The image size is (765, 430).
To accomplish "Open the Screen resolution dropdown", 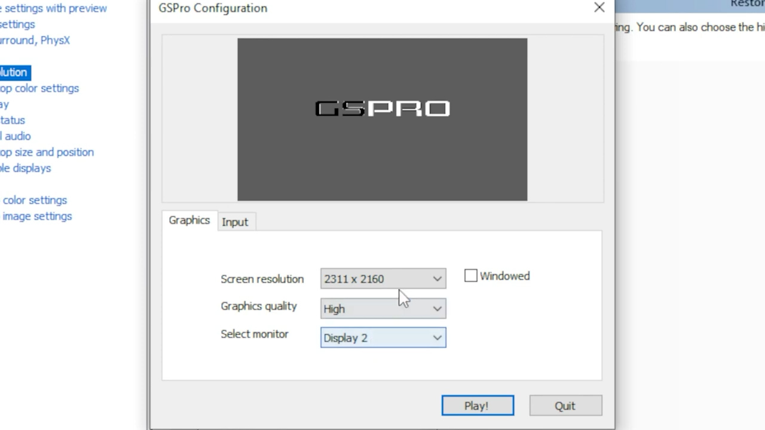I will (383, 279).
